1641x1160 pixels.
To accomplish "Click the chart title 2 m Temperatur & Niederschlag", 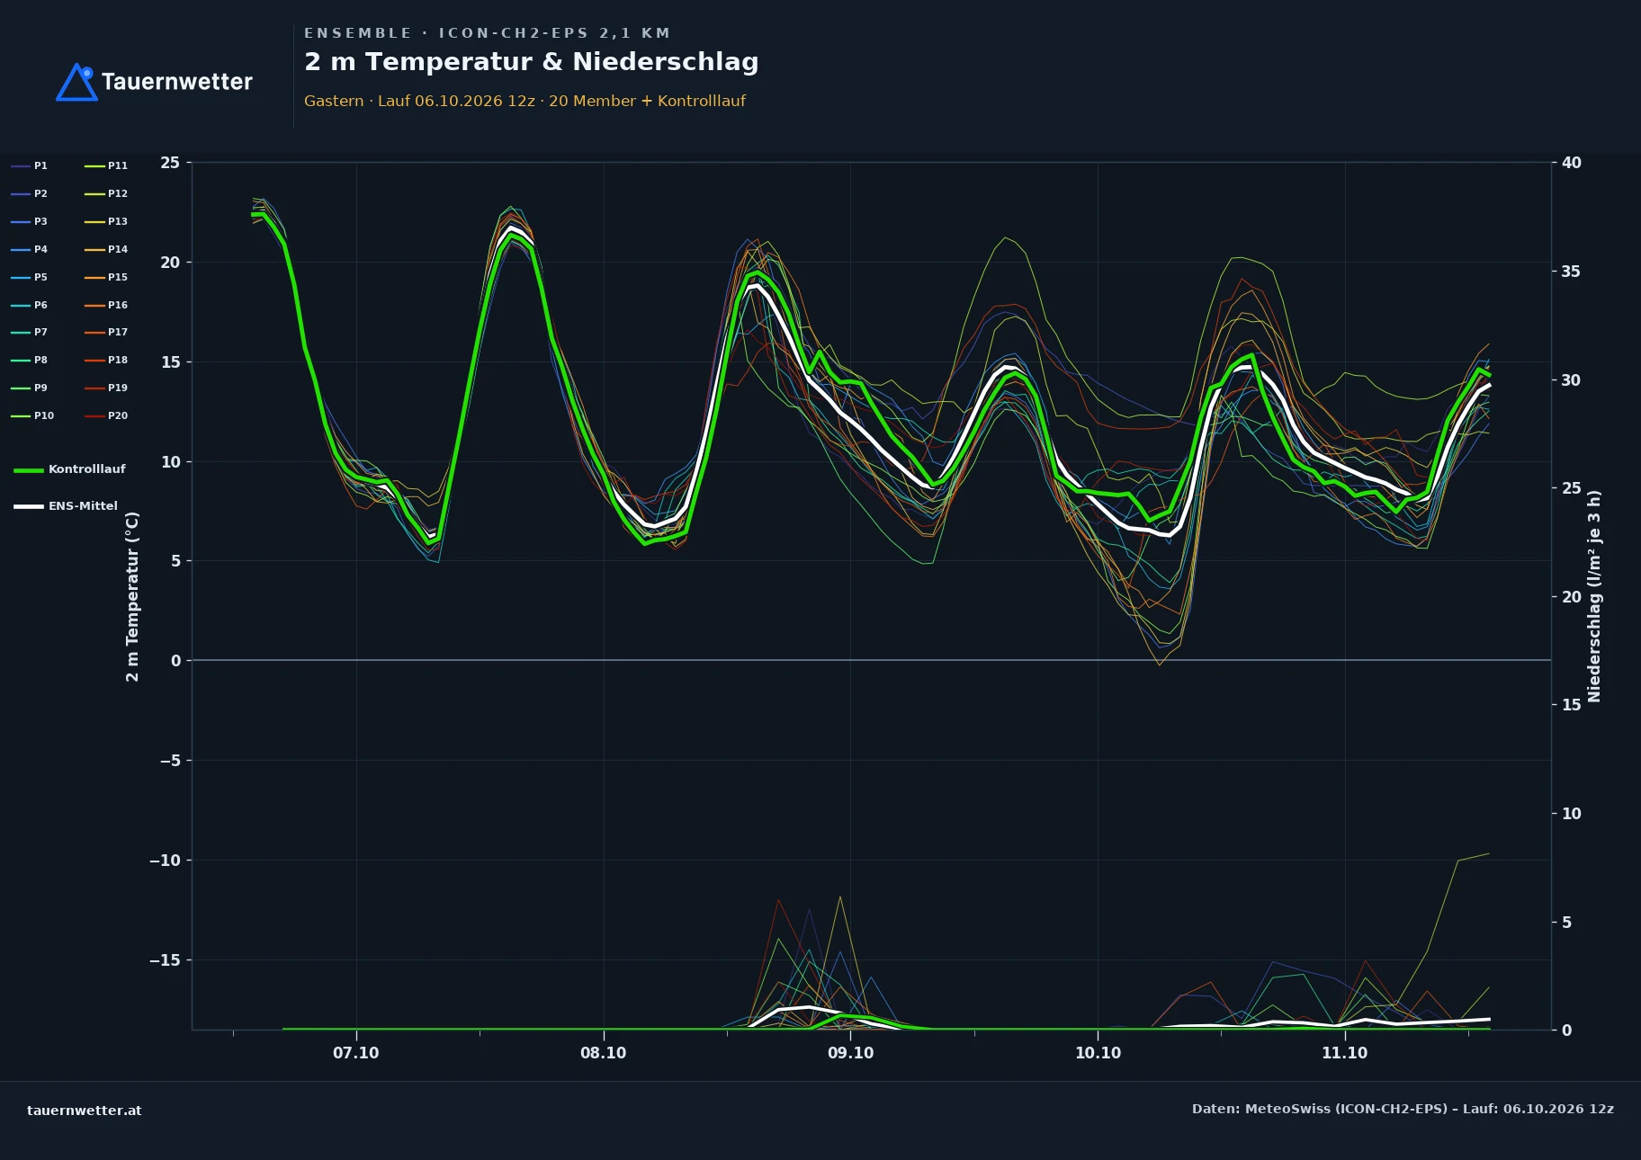I will [532, 62].
